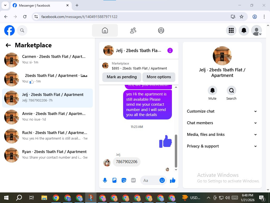This screenshot has height=203, width=270.
Task: Open Ryan's 2beds 1bath conversation
Action: [x=47, y=155]
